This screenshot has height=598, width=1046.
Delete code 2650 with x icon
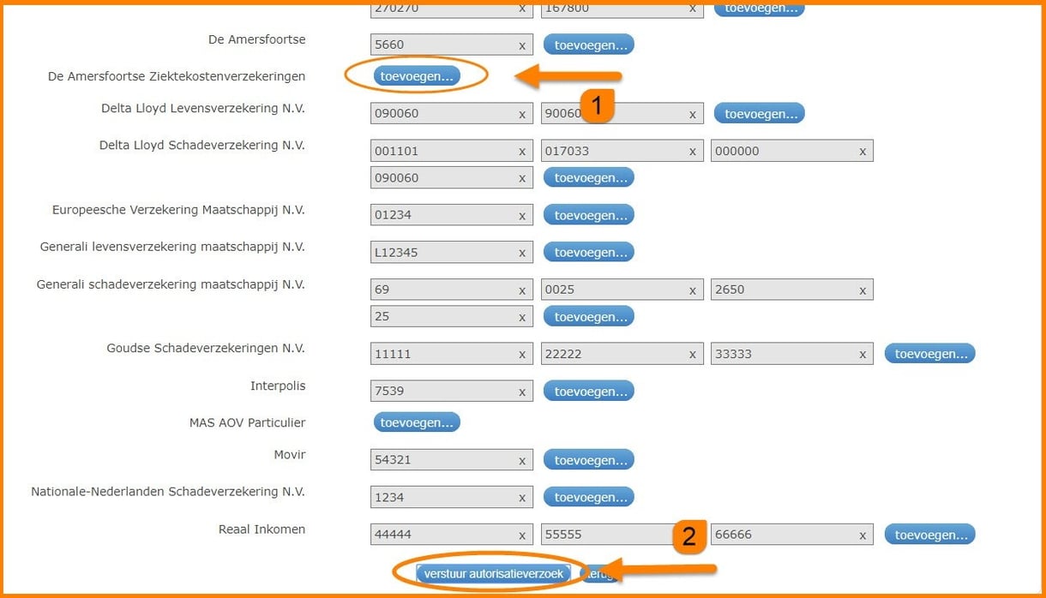click(x=863, y=290)
